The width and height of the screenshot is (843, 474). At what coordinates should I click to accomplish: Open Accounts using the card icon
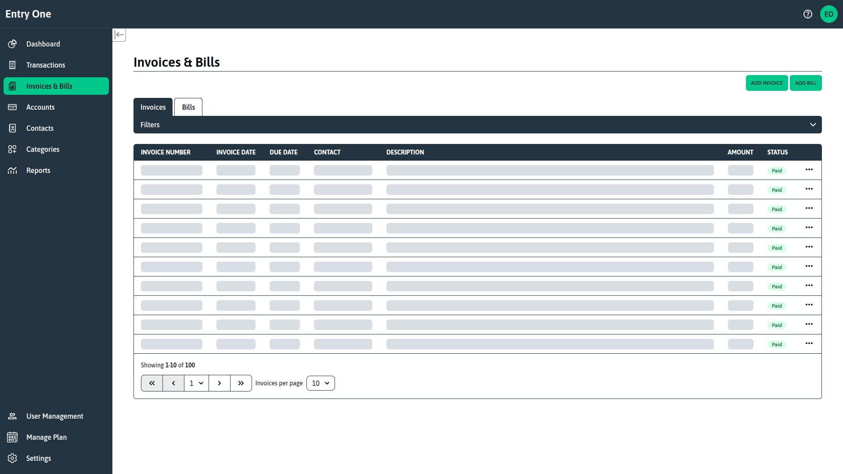(12, 107)
